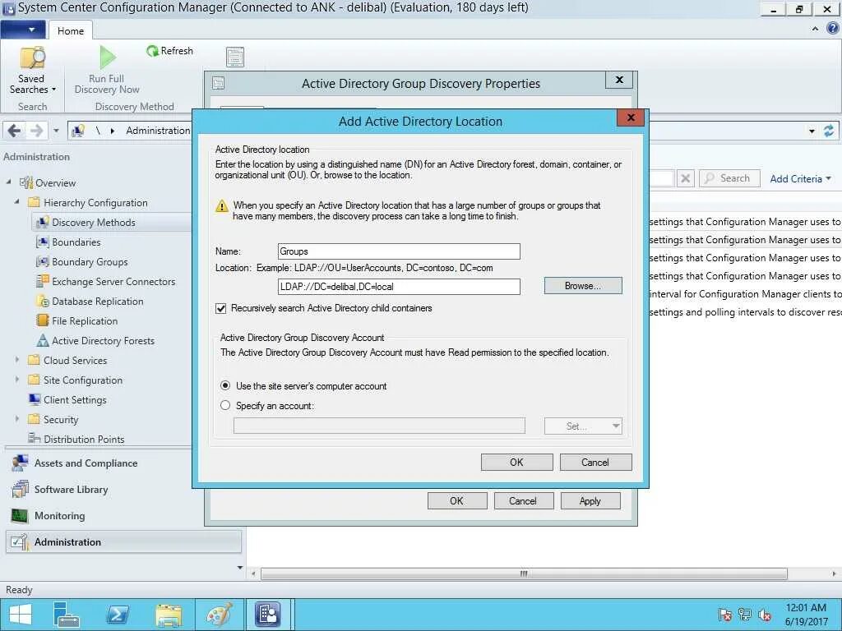The image size is (842, 631).
Task: Confirm Add Active Directory Location with OK
Action: 516,463
